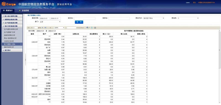
Task: Go to first report page
Action: pyautogui.click(x=29, y=27)
